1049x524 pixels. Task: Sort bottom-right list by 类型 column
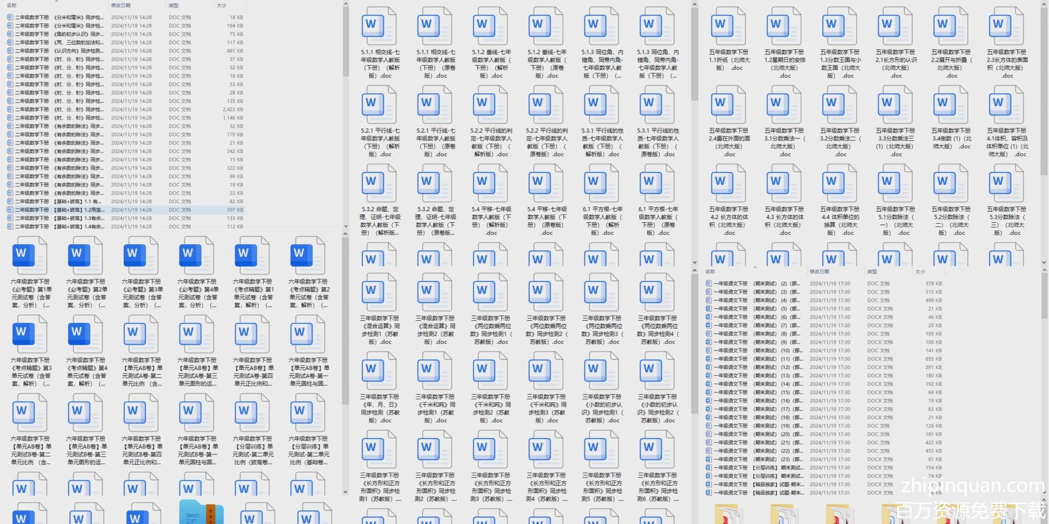click(872, 271)
